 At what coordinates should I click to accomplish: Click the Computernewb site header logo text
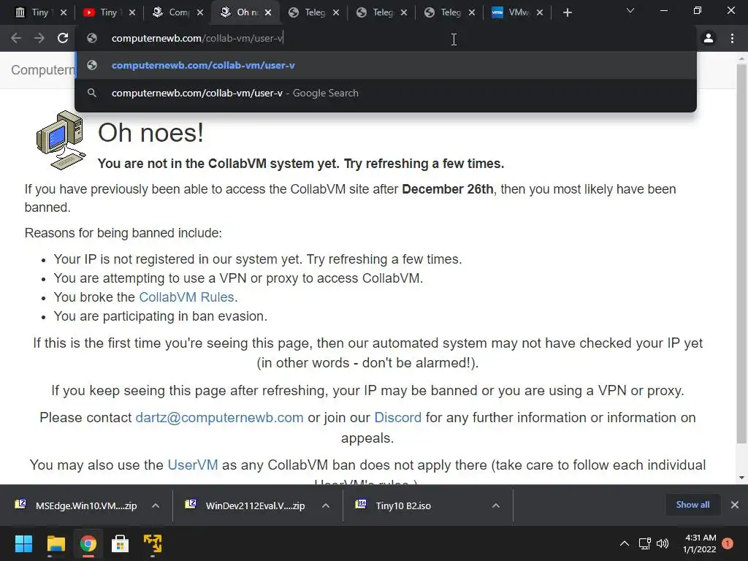43,70
